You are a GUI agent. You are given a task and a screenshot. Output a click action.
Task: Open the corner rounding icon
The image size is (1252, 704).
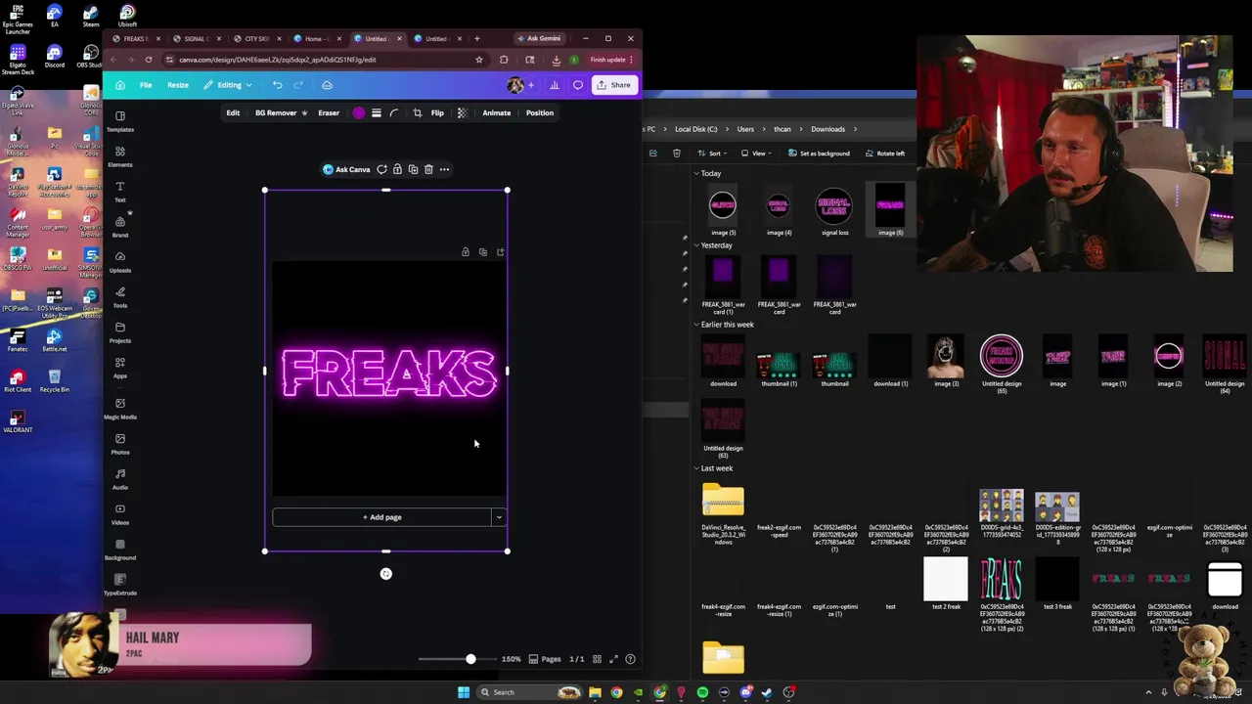(394, 112)
